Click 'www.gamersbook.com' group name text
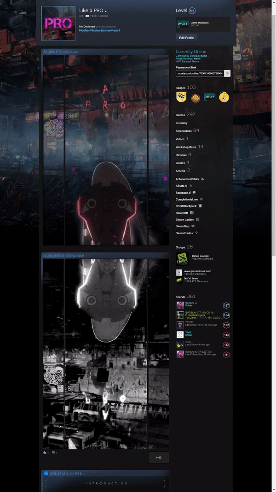Screen dimensions: 276x492 (x=197, y=271)
